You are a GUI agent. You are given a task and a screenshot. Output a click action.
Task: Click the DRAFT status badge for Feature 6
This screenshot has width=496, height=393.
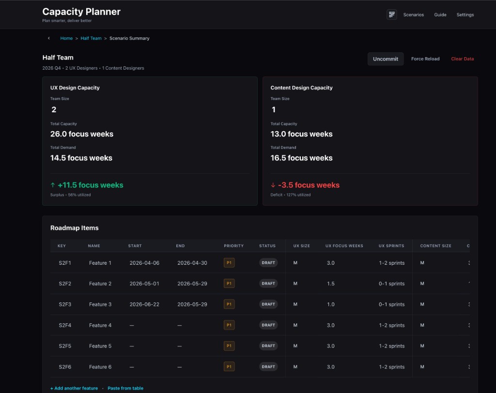[x=268, y=367]
